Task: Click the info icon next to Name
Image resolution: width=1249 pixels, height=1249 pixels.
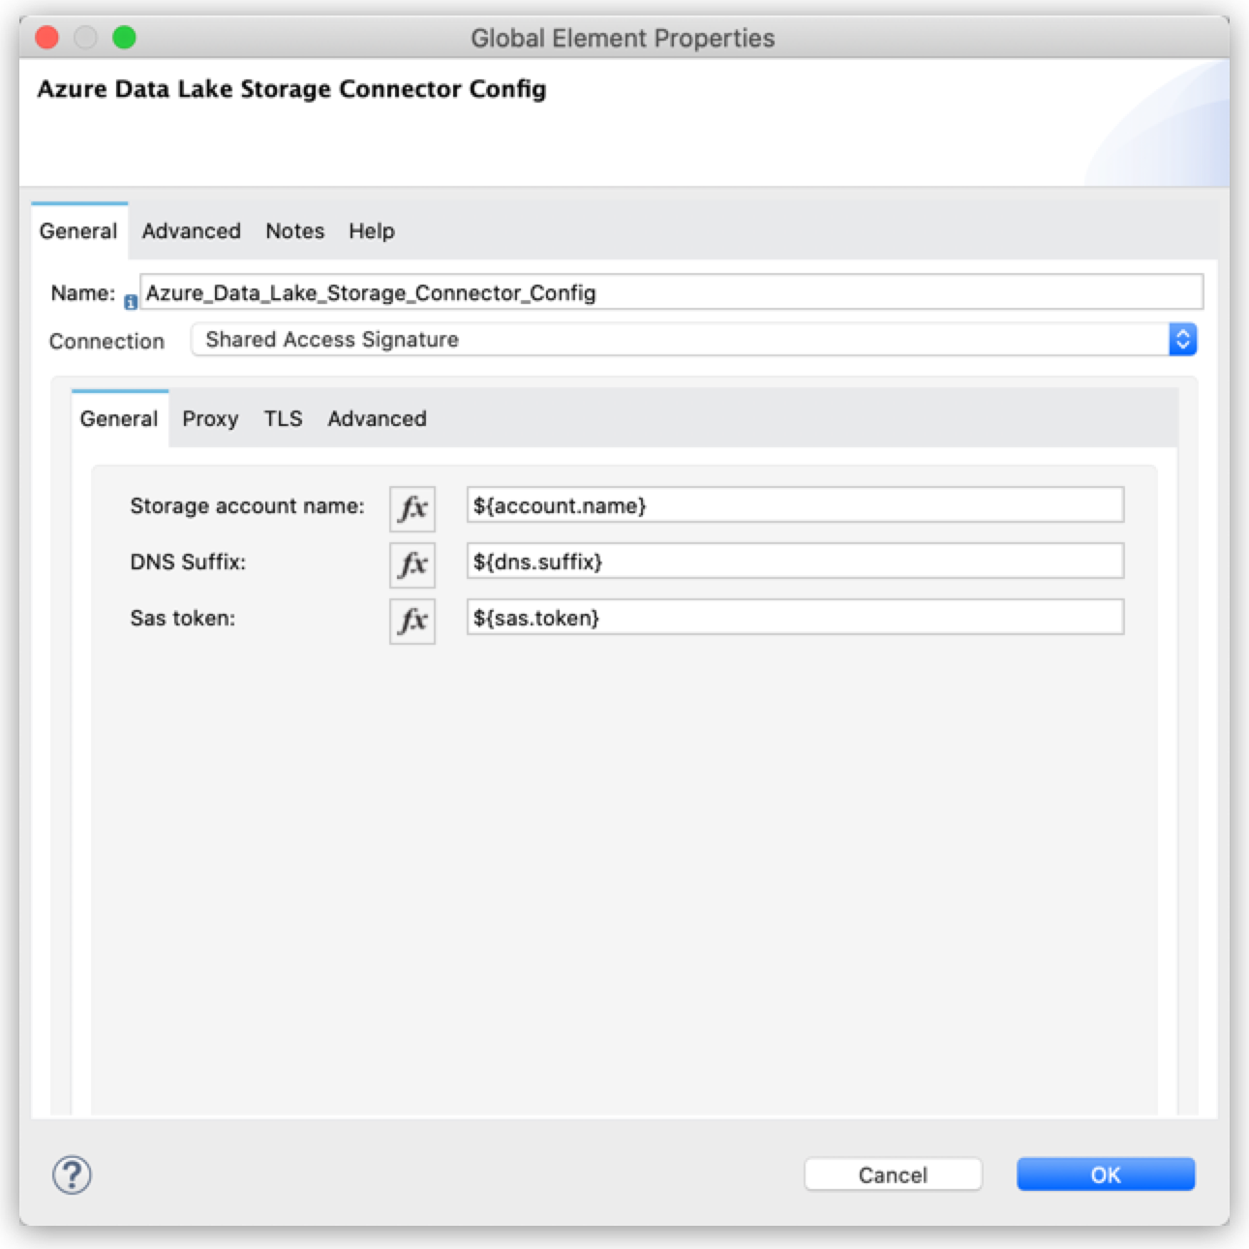Action: click(x=132, y=301)
